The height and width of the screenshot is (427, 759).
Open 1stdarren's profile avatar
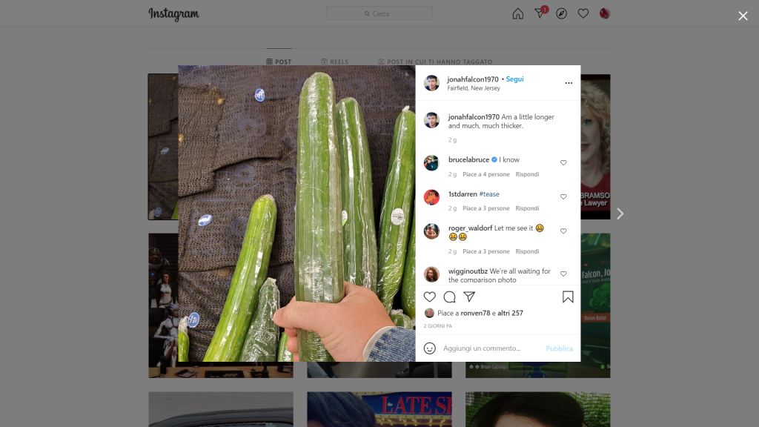coord(432,197)
